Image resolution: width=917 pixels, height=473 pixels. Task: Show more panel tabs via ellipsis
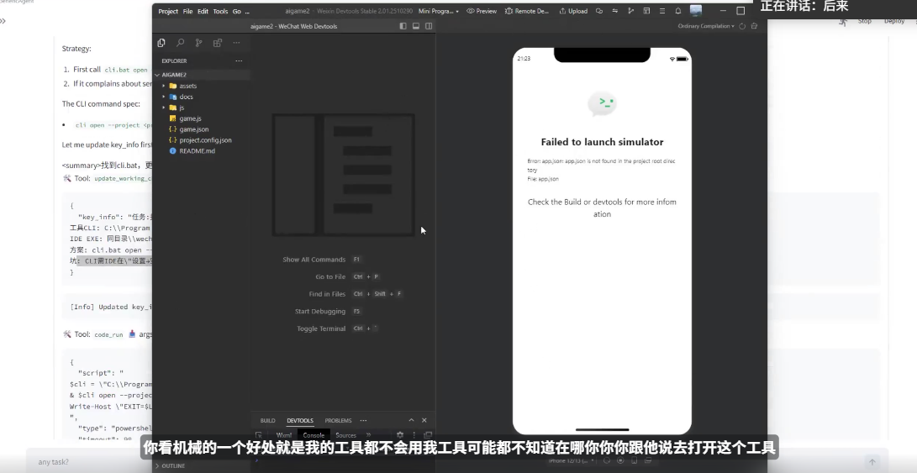(363, 420)
